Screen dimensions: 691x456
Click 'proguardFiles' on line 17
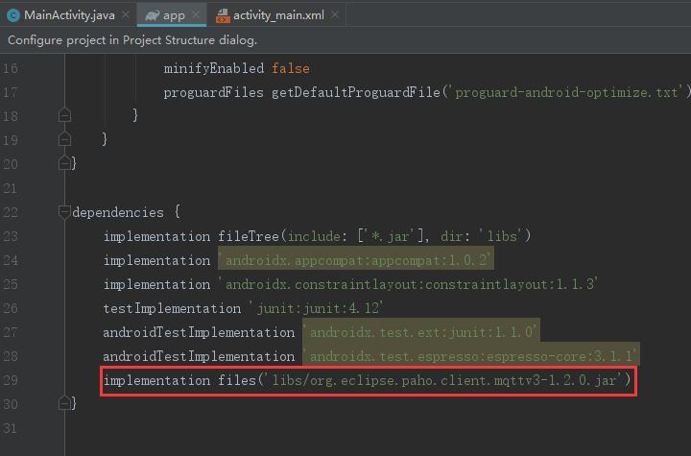pos(214,92)
